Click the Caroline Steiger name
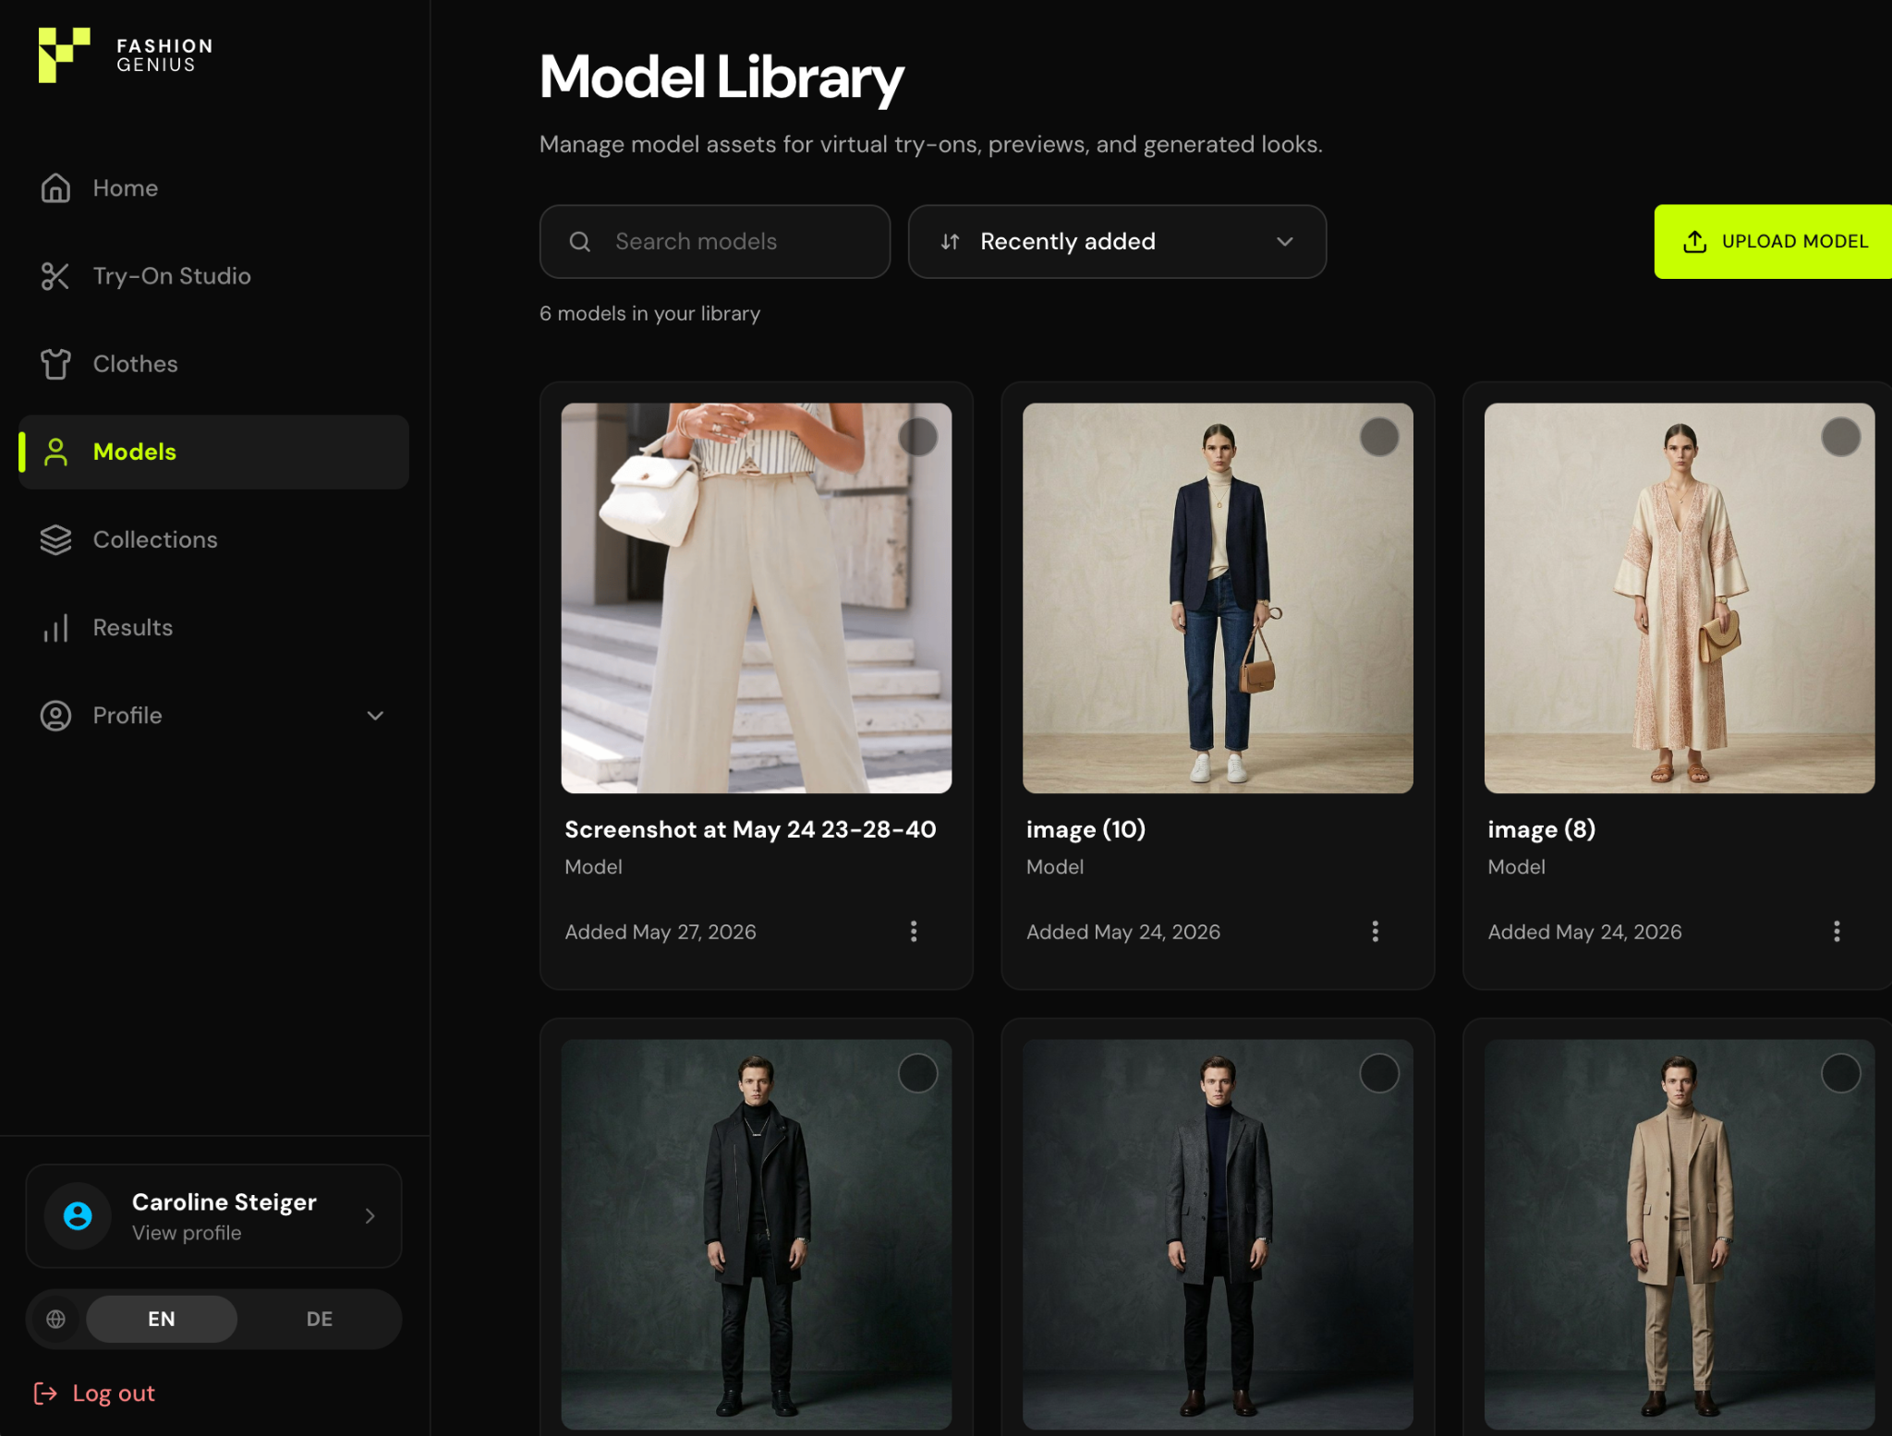 pyautogui.click(x=224, y=1202)
